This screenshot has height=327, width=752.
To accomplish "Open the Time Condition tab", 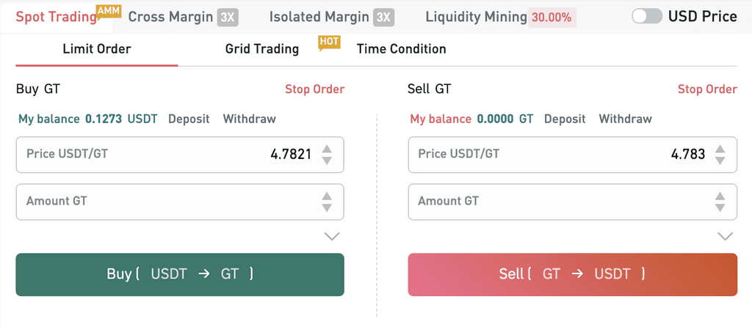I will [x=401, y=49].
